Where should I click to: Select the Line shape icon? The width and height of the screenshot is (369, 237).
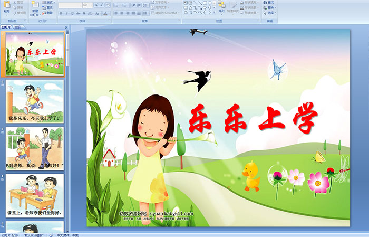(196, 3)
